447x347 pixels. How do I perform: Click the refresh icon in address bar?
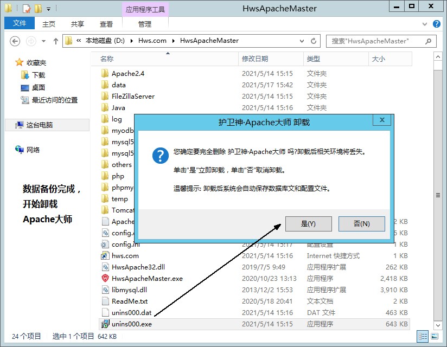click(x=314, y=41)
